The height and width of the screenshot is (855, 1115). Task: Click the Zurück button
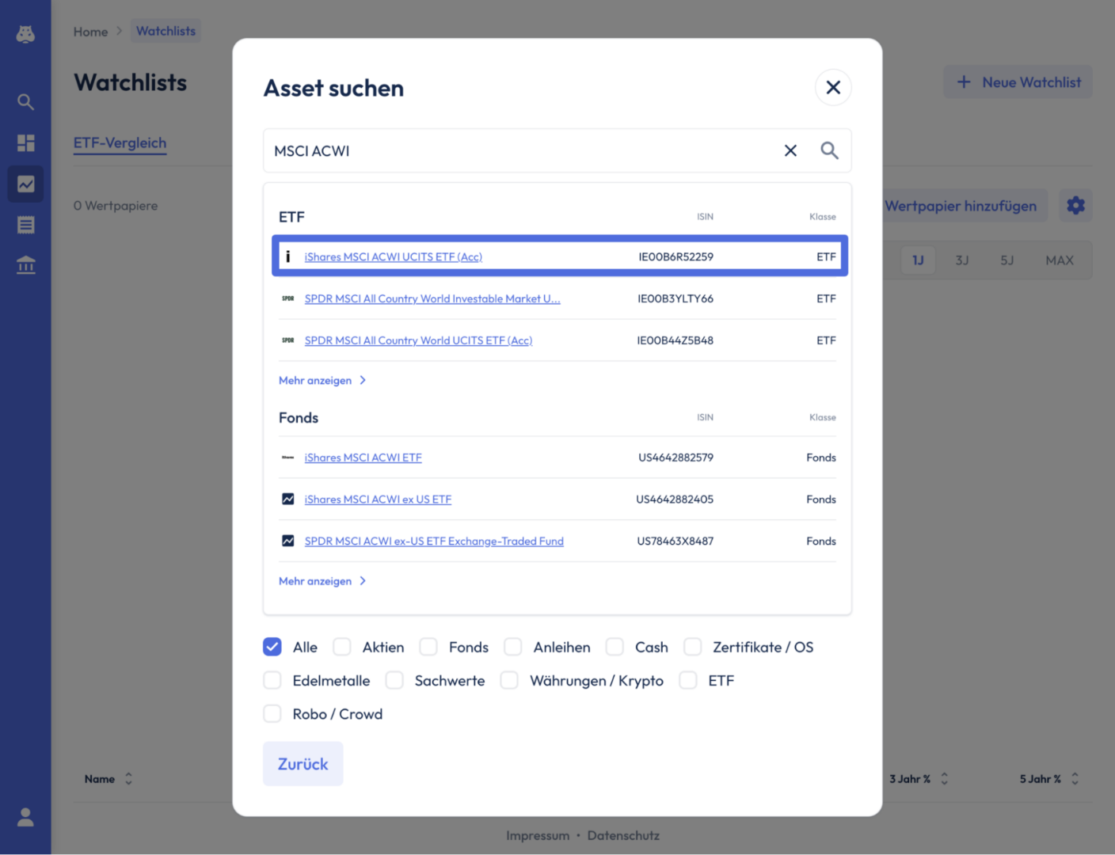pos(303,764)
